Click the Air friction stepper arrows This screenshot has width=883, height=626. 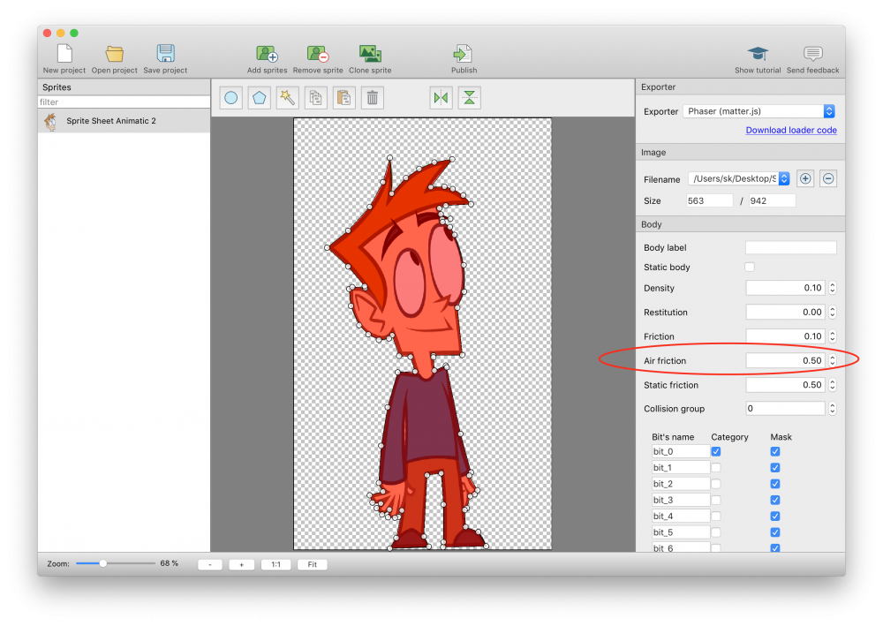pos(832,360)
